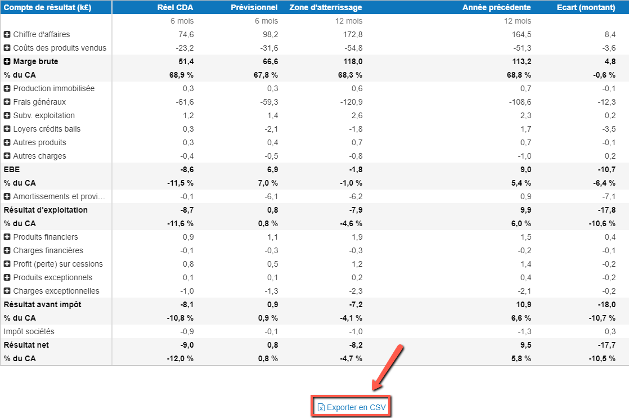
Task: Click Amortissements Prévisionnel value -6,1
Action: pos(272,196)
